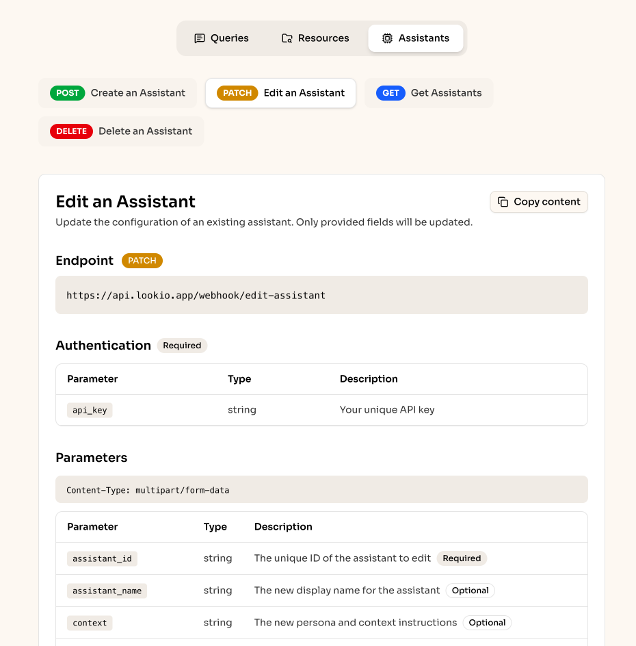Click the PATCH badge beside Endpoint heading
Screen dimensions: 636x646
coord(142,261)
